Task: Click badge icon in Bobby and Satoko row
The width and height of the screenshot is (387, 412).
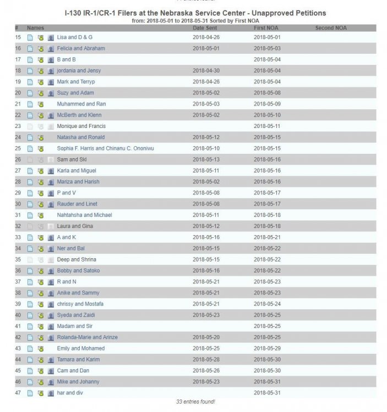Action: [41, 271]
